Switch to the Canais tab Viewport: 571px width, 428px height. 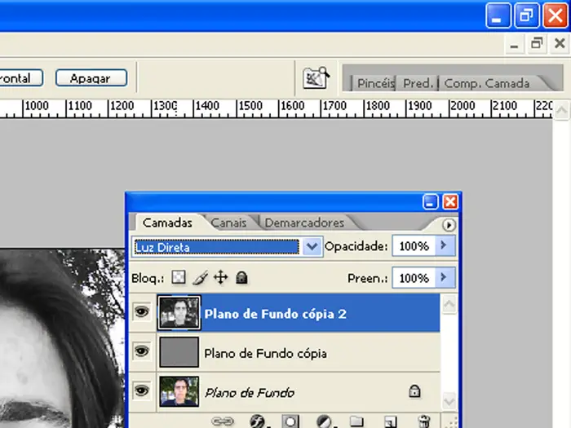[228, 223]
